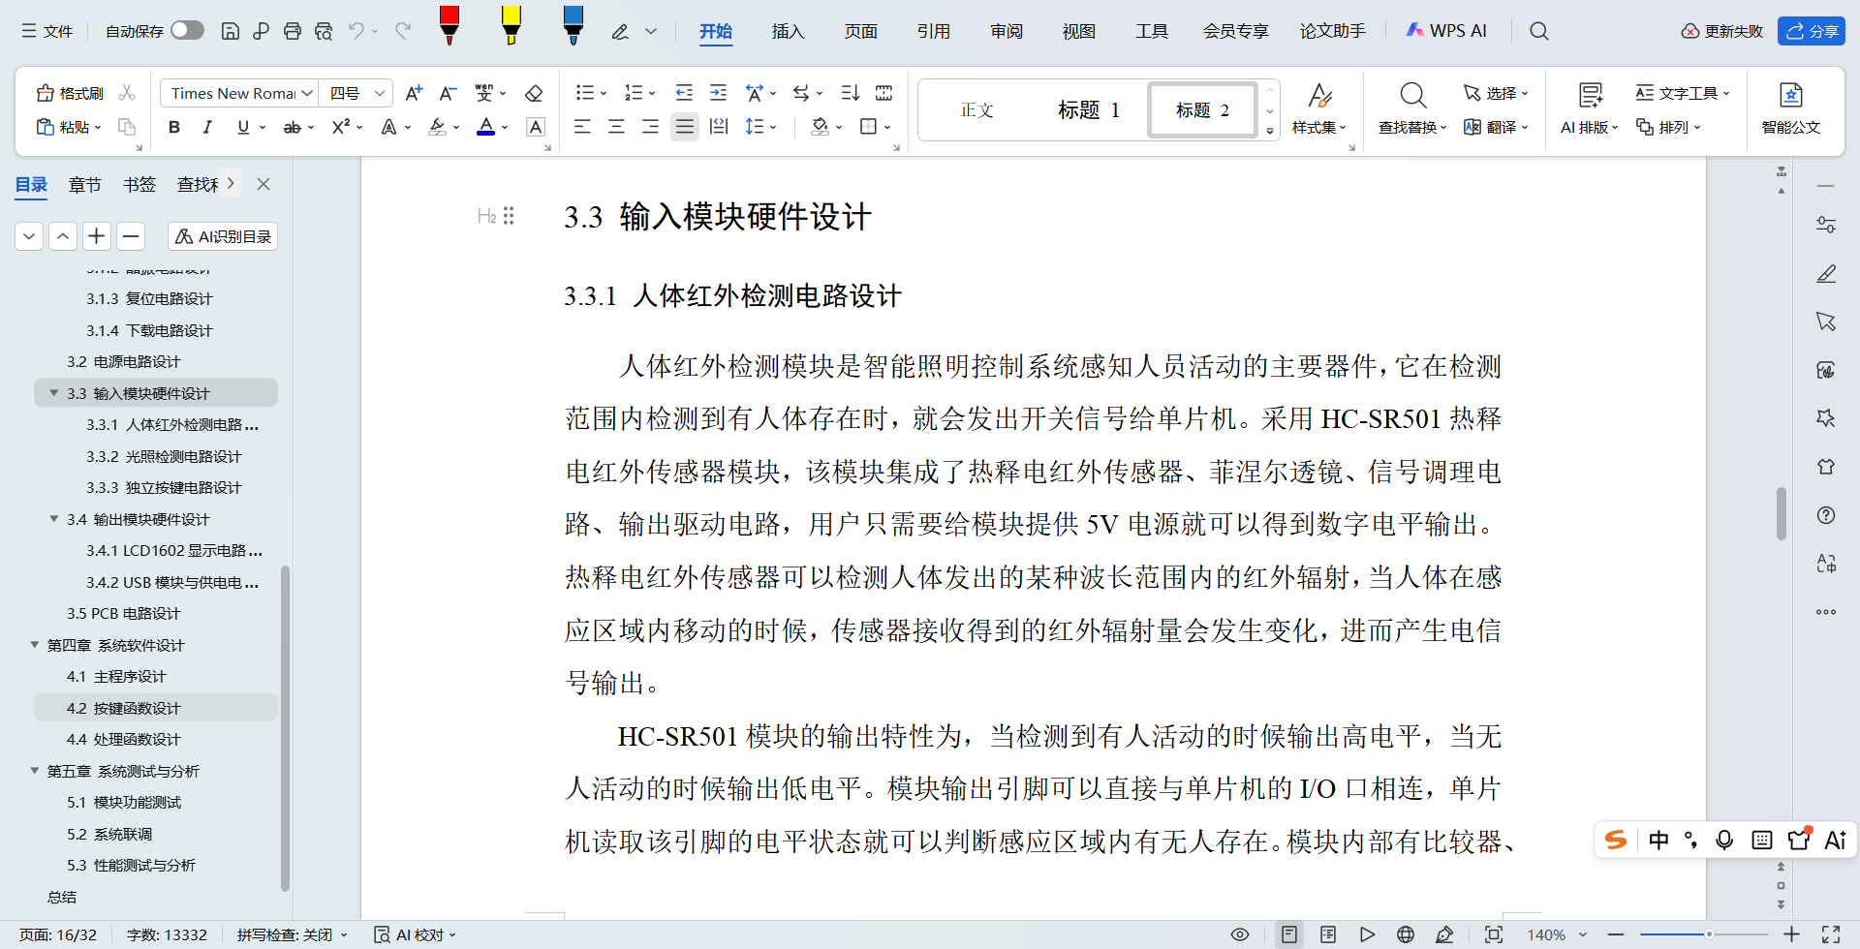Toggle justify alignment
The image size is (1860, 949).
[x=685, y=127]
